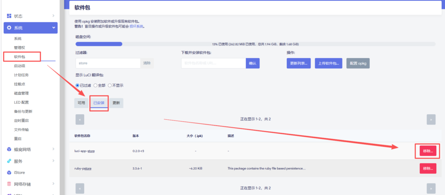Switch to the 已安装 tab
445x195 pixels.
point(99,103)
